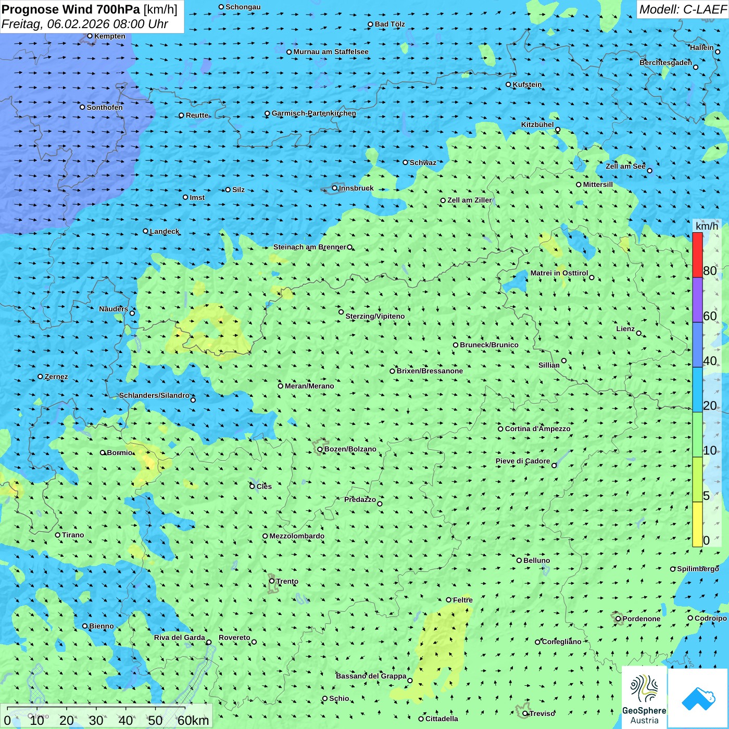Click the light blue 20–40 km/h legend color

coord(697,389)
